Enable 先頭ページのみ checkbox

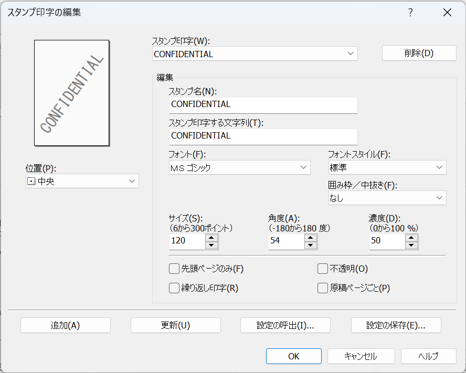(174, 269)
